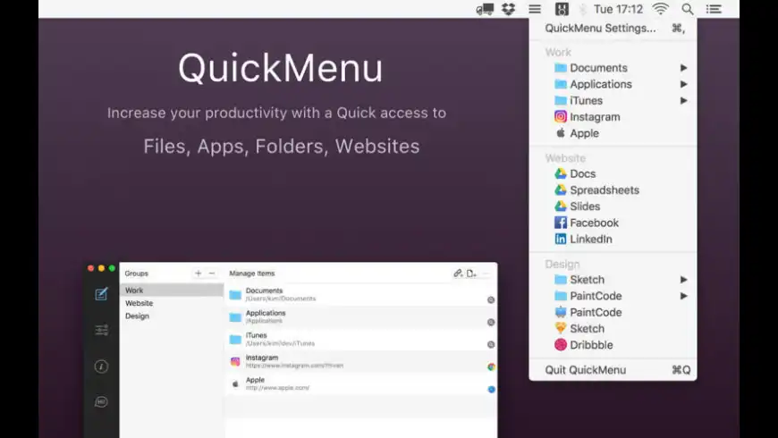The height and width of the screenshot is (438, 778).
Task: Click the iTunes folder entry in the dropdown menu
Action: 613,101
